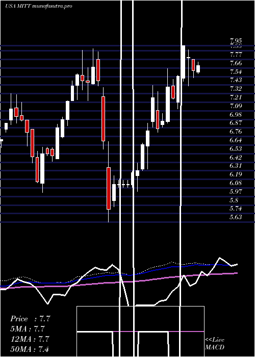Click the lowest red candlestick near 5.74
The height and width of the screenshot is (357, 255).
coord(109,188)
